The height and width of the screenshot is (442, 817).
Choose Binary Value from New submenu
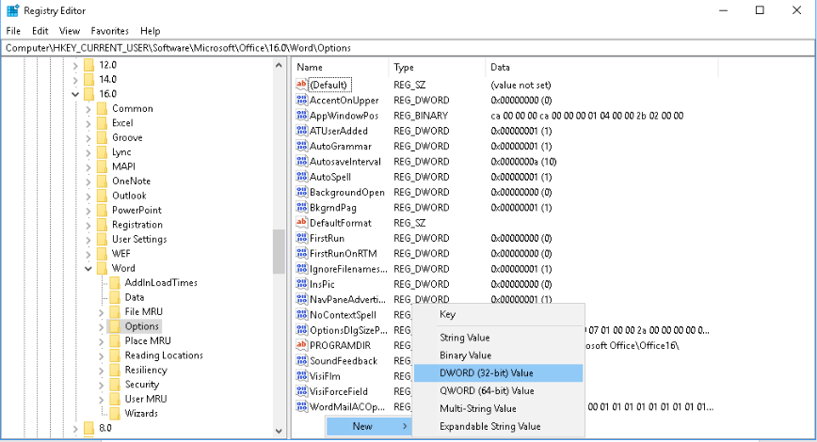click(498, 355)
